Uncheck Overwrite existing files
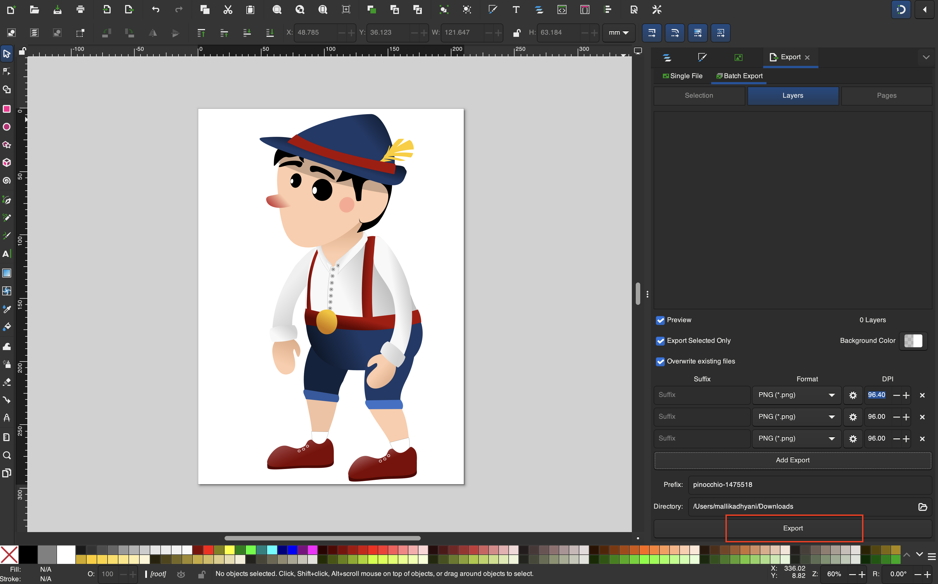 [x=661, y=362]
